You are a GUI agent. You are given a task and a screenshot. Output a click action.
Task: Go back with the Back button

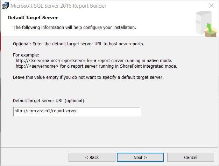click(92, 157)
